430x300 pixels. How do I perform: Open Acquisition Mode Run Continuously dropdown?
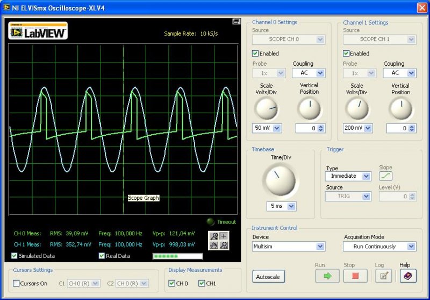tap(379, 247)
